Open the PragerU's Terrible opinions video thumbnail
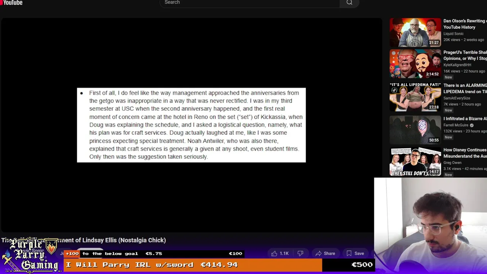 (415, 64)
